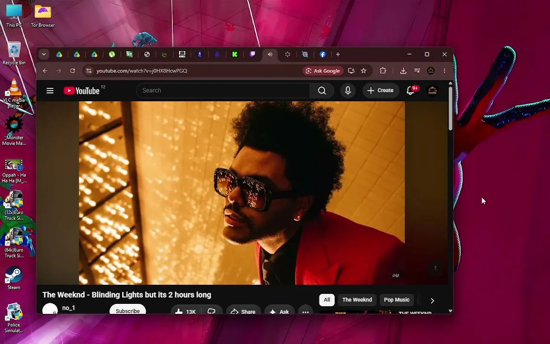The height and width of the screenshot is (344, 550).
Task: Select the Recycle Bin desktop icon
Action: tap(14, 54)
